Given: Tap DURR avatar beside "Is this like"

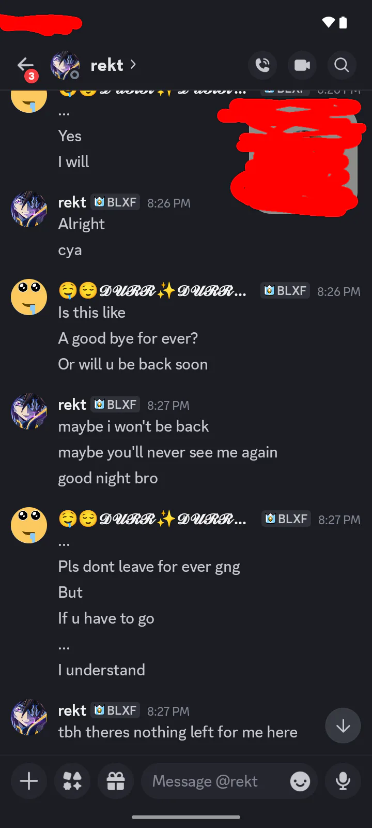Looking at the screenshot, I should tap(29, 297).
